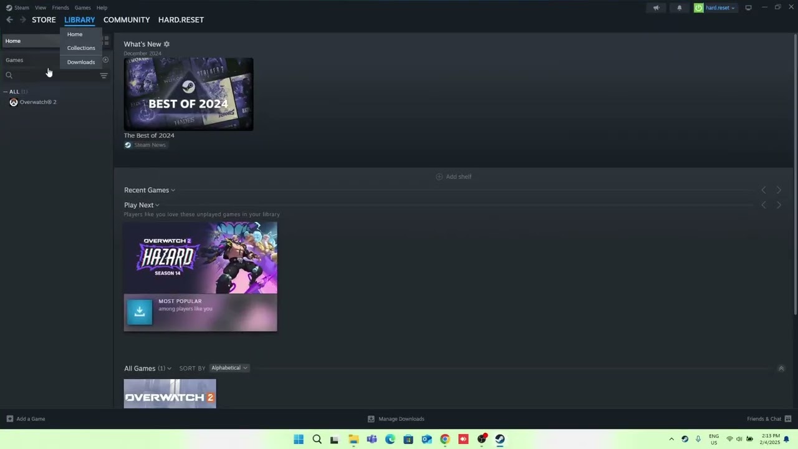Click the blue download button on Overwatch card
The image size is (798, 449).
pyautogui.click(x=140, y=312)
